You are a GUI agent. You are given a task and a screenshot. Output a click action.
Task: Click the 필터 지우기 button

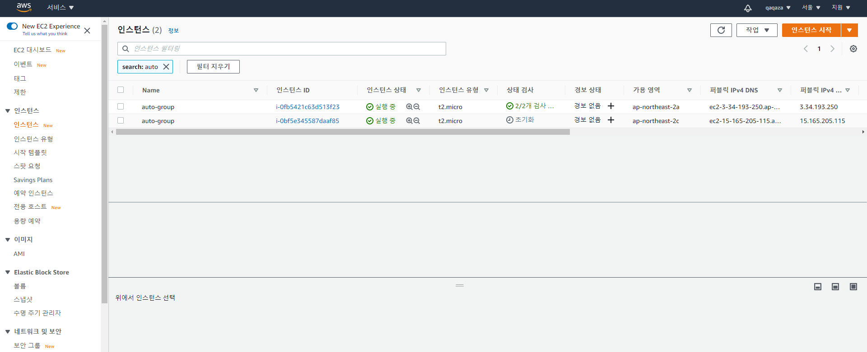[213, 67]
